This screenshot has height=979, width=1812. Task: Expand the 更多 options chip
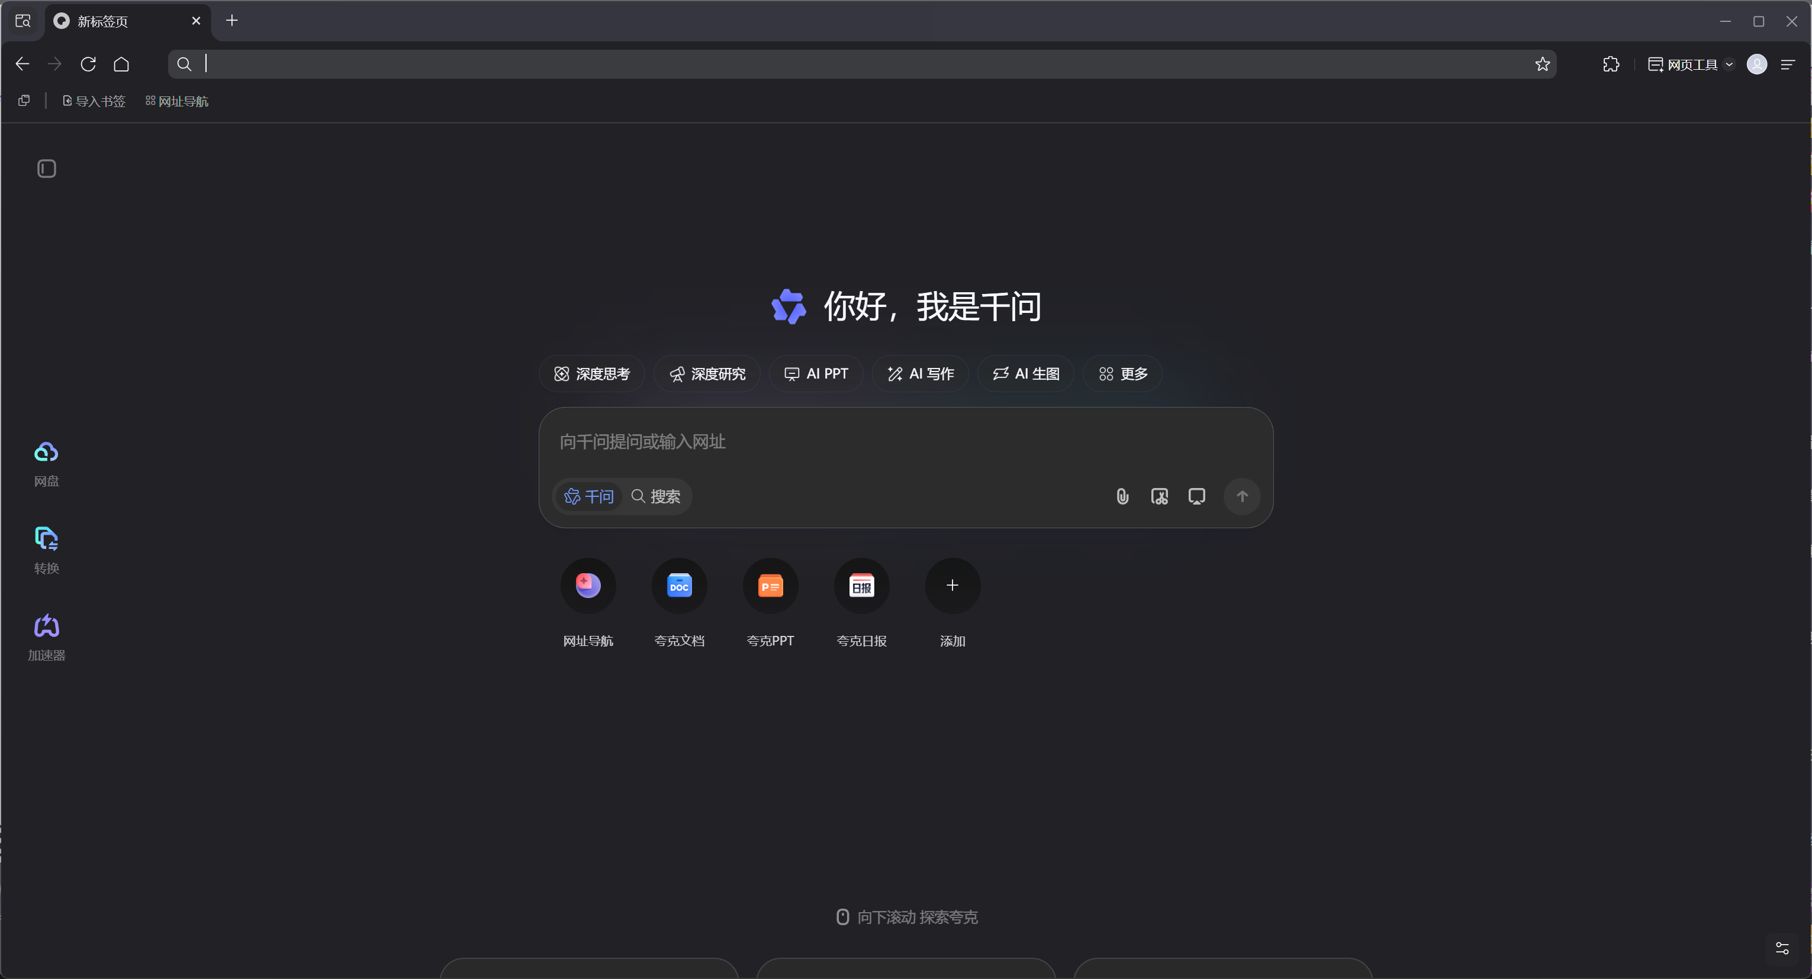click(1122, 374)
